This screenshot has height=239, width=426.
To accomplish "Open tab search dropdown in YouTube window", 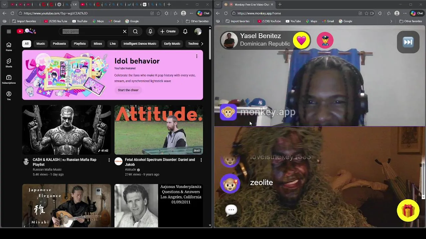I will (x=4, y=5).
